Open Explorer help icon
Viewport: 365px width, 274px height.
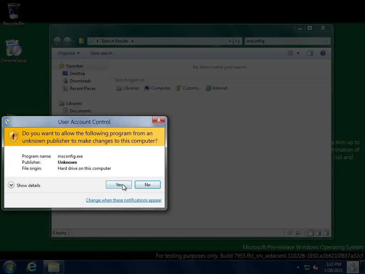(x=323, y=53)
